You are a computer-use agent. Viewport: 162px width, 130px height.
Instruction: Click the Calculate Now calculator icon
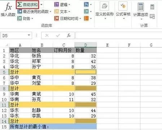tap(152, 7)
